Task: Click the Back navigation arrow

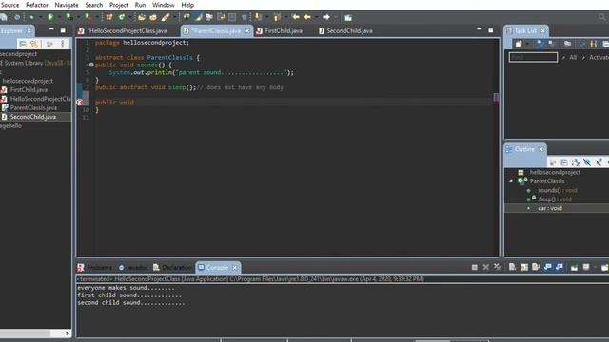Action: coord(307,17)
